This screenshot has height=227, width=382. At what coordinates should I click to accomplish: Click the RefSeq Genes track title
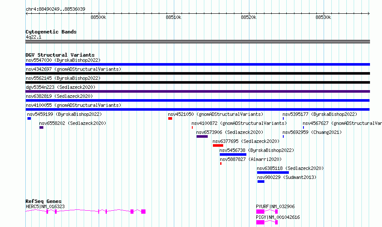[x=44, y=201]
